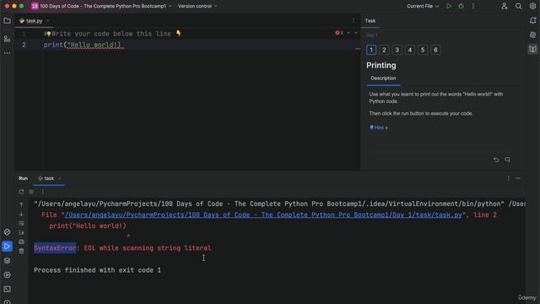Screen dimensions: 540x304
Task: Open Services icon in left sidebar
Action: point(7,275)
